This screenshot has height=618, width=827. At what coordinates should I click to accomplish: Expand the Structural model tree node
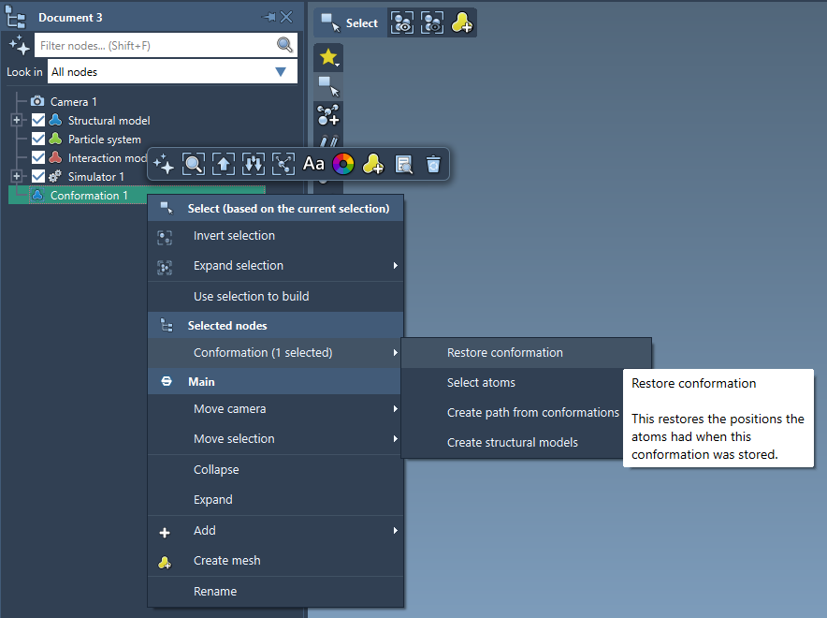click(16, 120)
